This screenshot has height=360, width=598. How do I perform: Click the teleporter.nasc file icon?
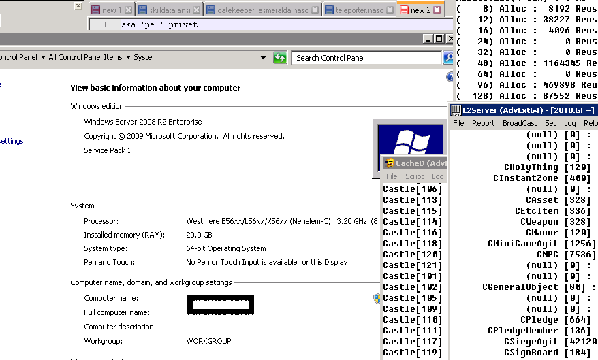tap(329, 10)
